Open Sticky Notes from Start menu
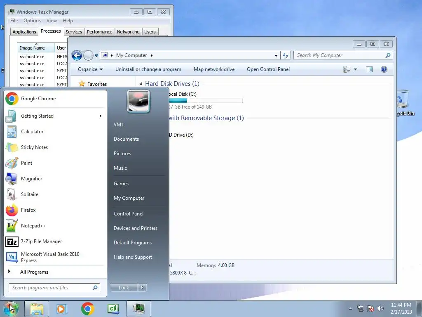The height and width of the screenshot is (317, 422). [x=55, y=147]
